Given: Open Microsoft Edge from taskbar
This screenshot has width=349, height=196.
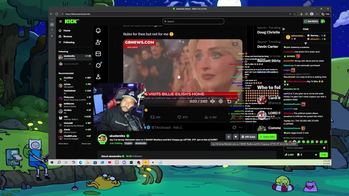Looking at the screenshot, I should [x=81, y=163].
